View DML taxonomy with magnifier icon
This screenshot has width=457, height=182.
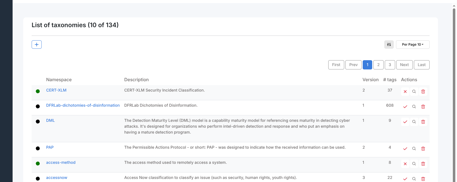coord(414,122)
